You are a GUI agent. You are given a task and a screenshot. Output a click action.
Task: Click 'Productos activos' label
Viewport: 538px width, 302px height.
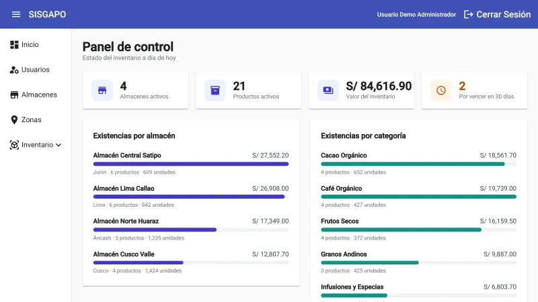point(256,97)
